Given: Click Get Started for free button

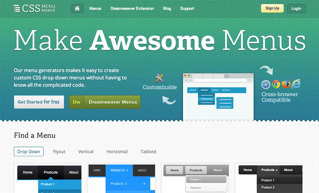Looking at the screenshot, I should [39, 102].
